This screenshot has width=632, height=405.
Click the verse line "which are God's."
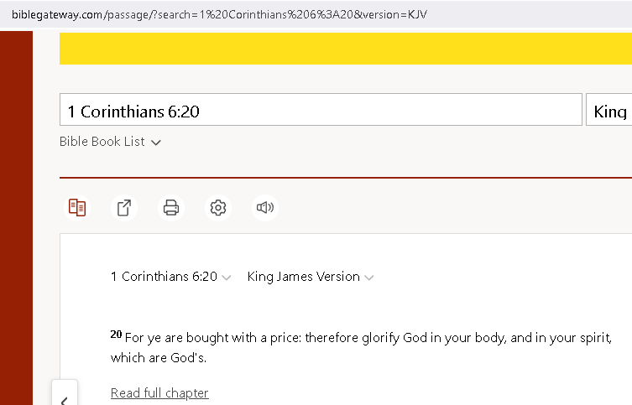(x=158, y=358)
